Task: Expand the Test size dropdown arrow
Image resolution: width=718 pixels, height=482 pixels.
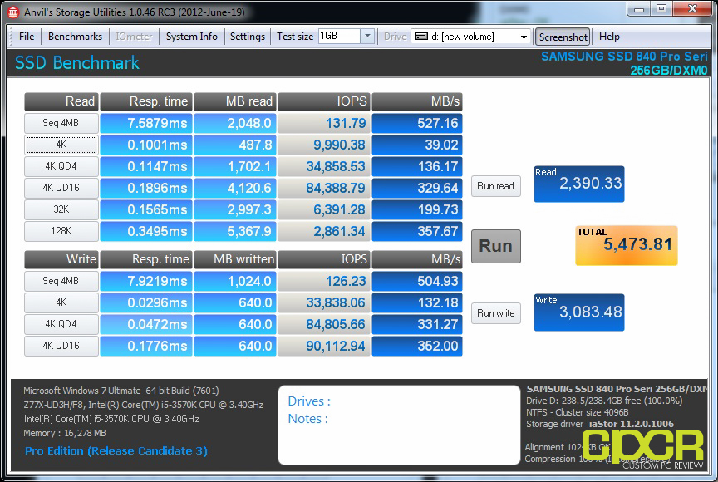Action: pyautogui.click(x=367, y=37)
